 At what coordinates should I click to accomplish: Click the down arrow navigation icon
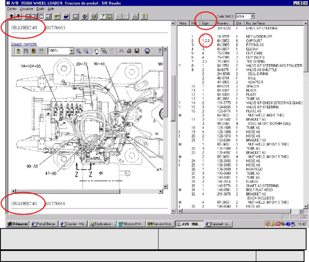point(18,16)
